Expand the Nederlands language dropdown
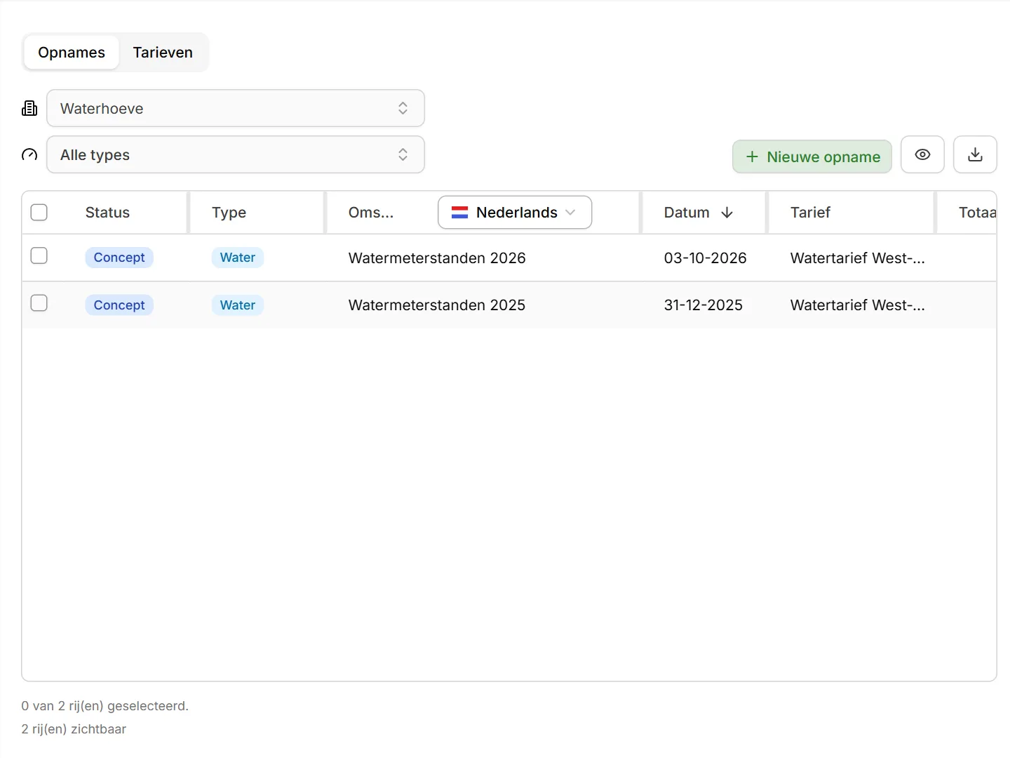This screenshot has height=758, width=1010. pos(515,212)
